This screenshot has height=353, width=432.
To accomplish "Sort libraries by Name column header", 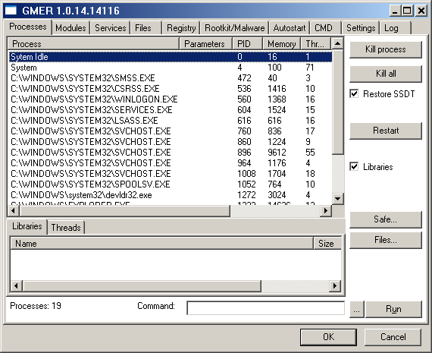I will [x=161, y=244].
